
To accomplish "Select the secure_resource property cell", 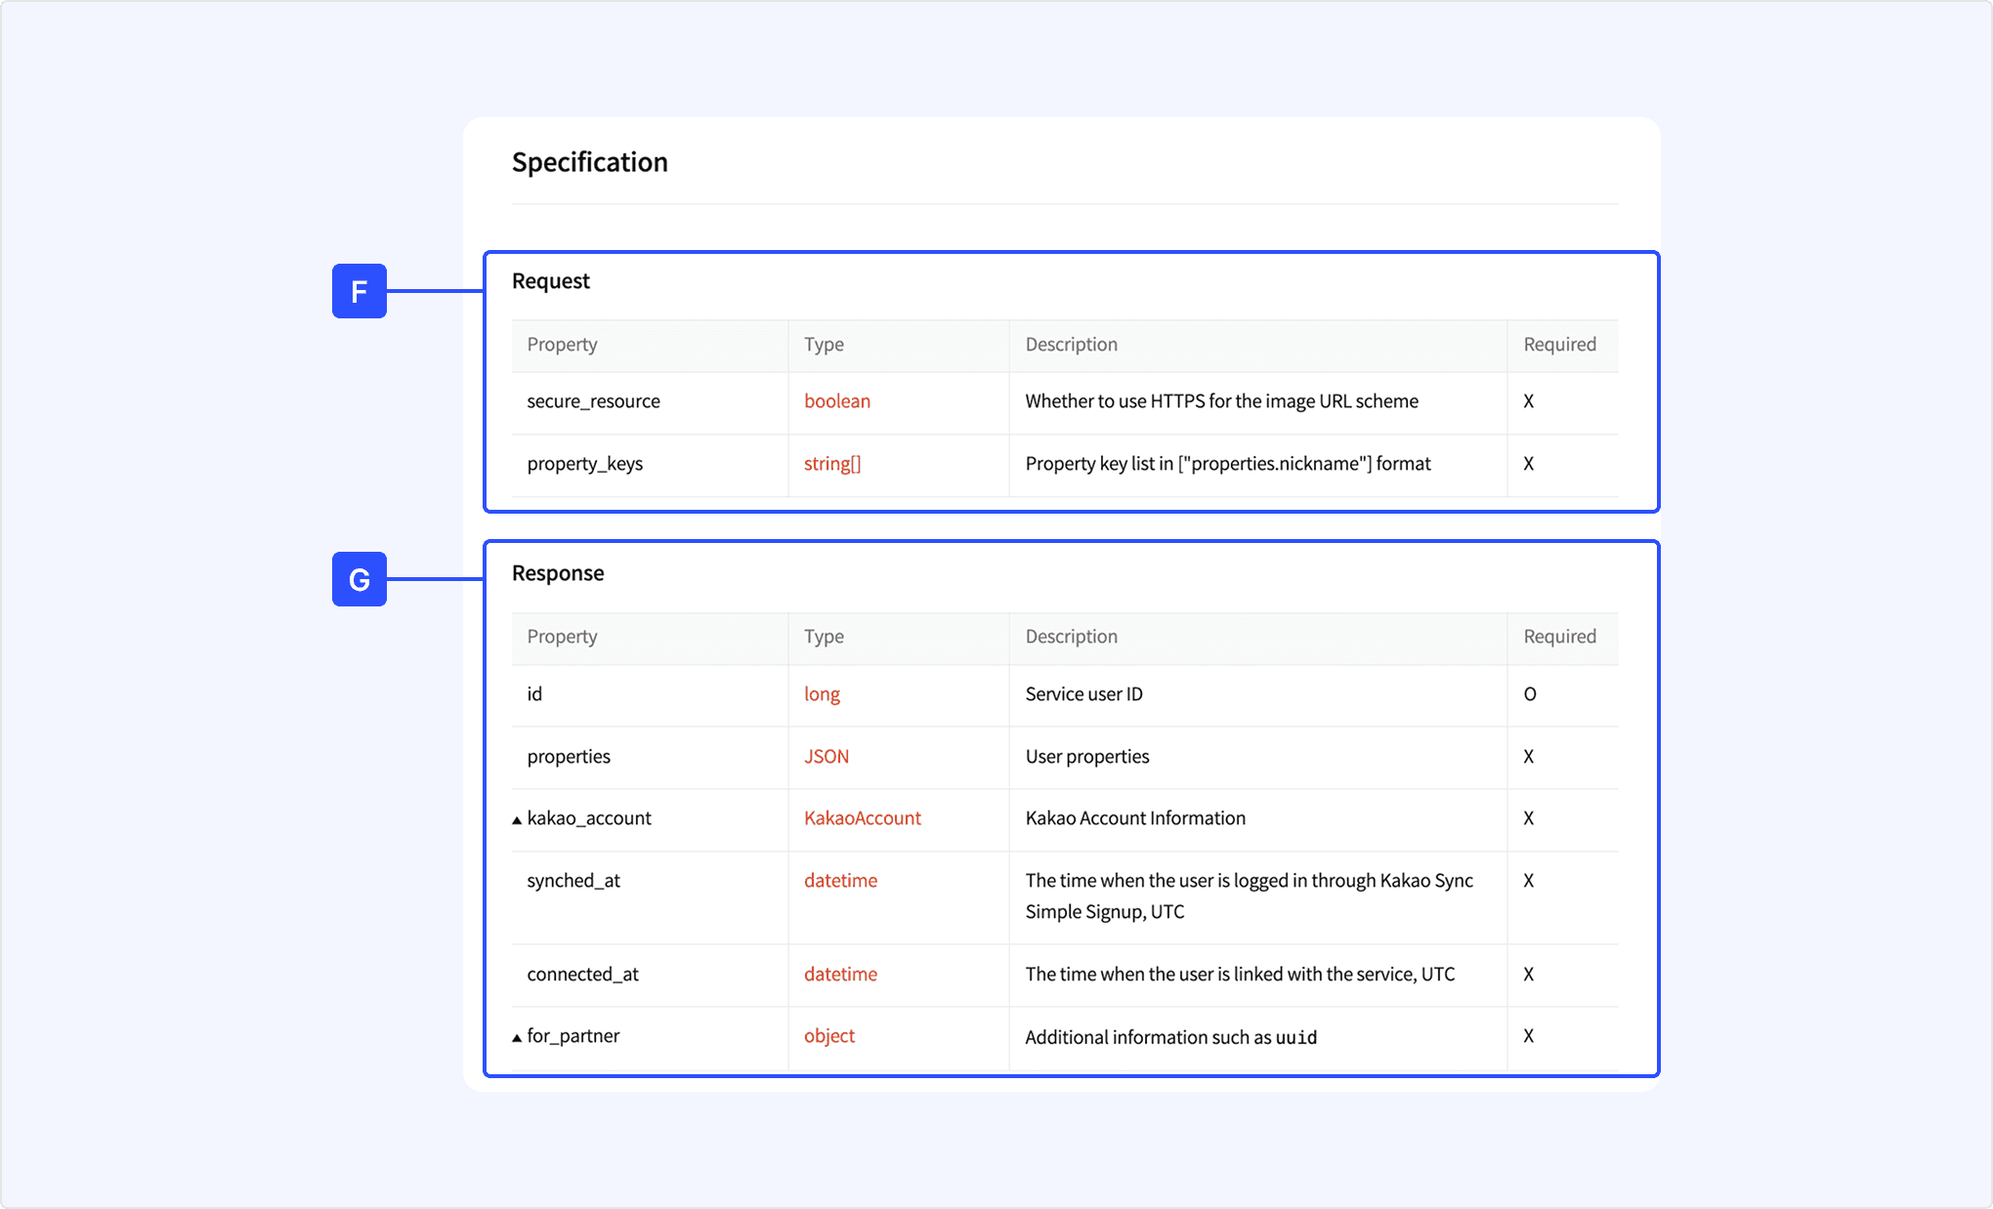I will tap(593, 401).
